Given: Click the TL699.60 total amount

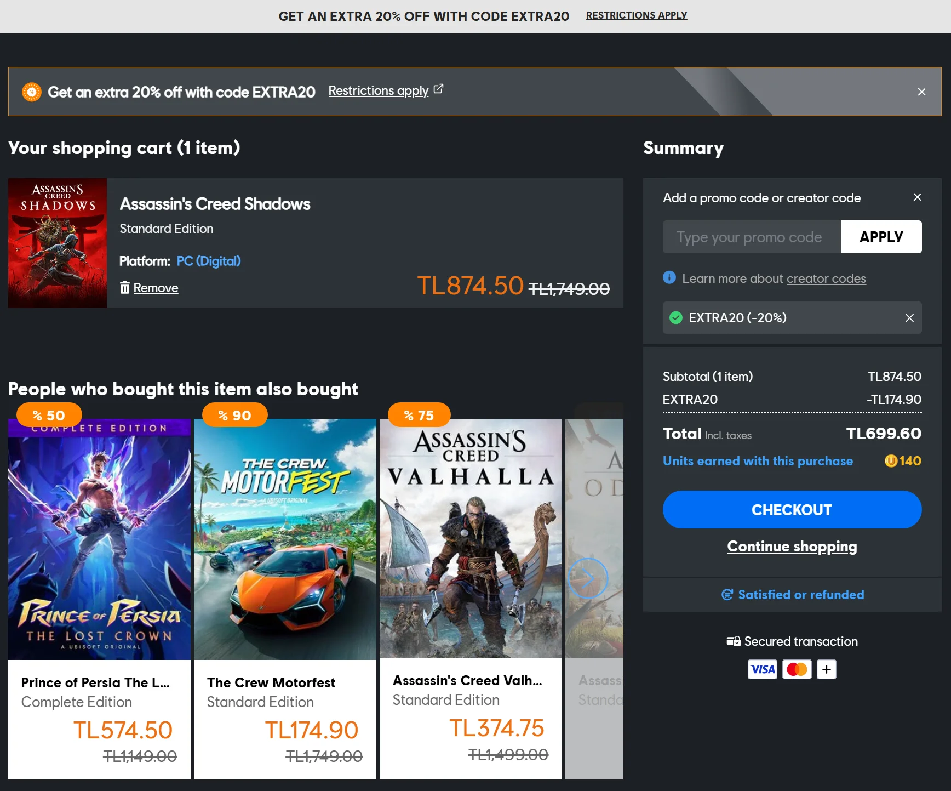Looking at the screenshot, I should tap(884, 434).
